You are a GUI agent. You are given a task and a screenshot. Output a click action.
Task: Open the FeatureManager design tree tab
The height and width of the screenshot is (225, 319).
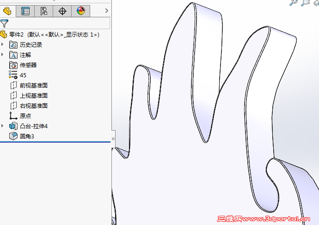(x=7, y=11)
